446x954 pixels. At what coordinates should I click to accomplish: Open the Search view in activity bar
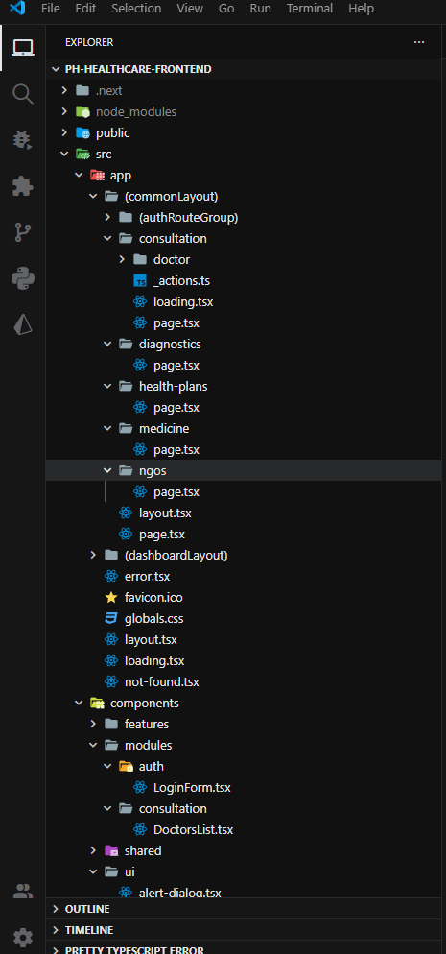[x=22, y=94]
